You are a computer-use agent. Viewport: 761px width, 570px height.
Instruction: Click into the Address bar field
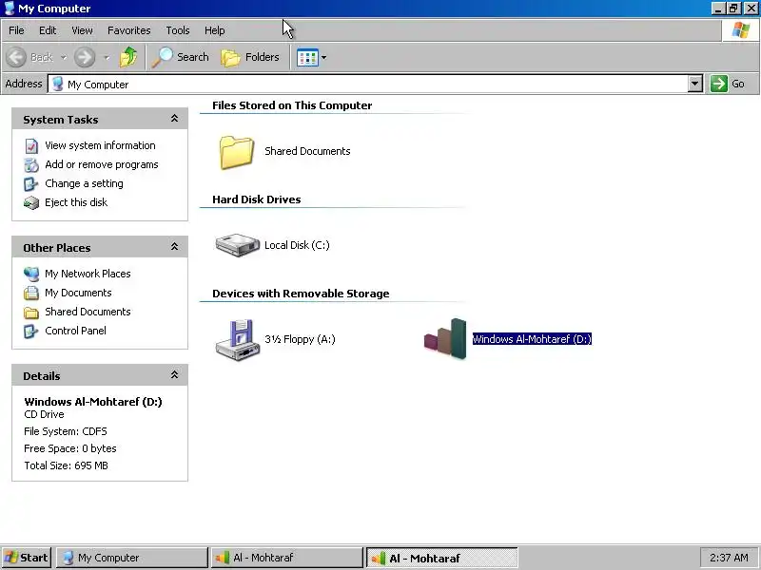(x=369, y=84)
